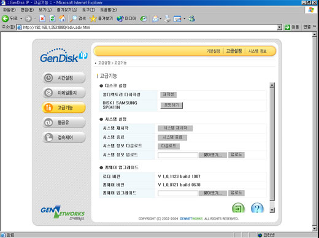Click the 포맷하기 format disk button
The width and height of the screenshot is (319, 238).
click(x=172, y=106)
